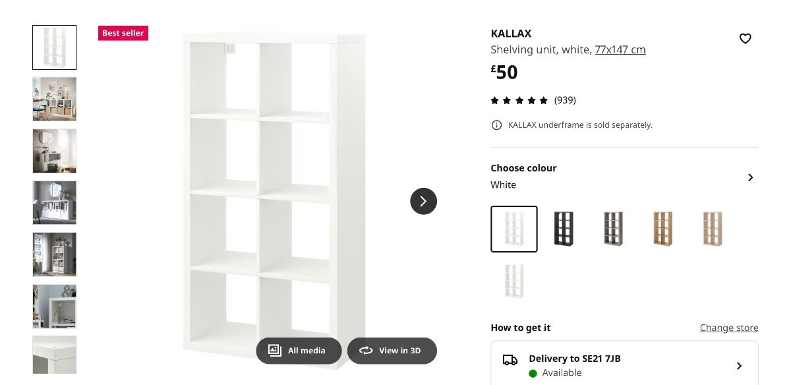Open All media gallery button

tap(299, 351)
